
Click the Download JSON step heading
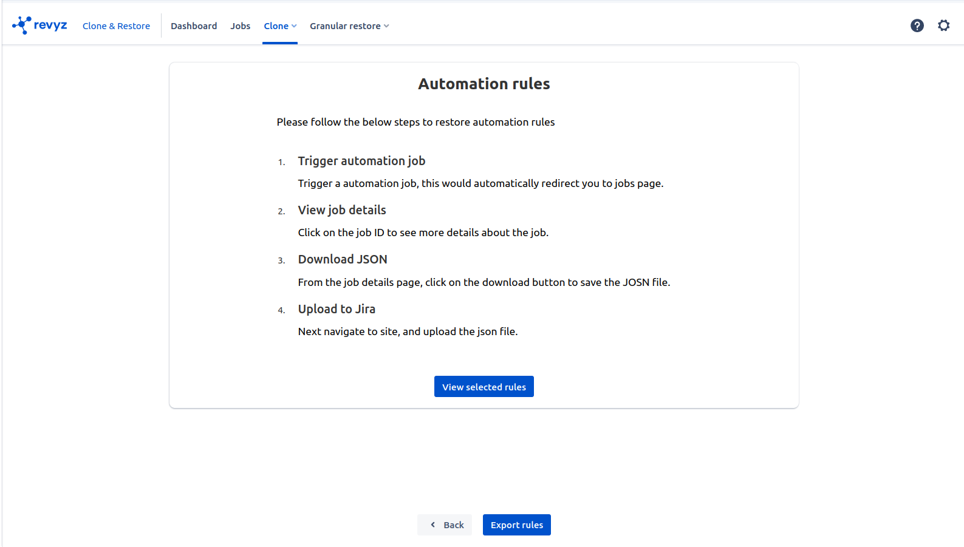[x=343, y=259]
